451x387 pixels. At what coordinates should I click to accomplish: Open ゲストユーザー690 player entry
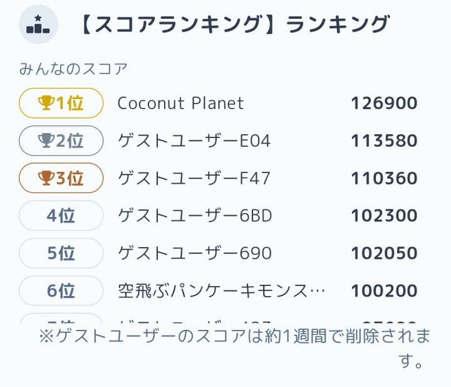click(195, 253)
